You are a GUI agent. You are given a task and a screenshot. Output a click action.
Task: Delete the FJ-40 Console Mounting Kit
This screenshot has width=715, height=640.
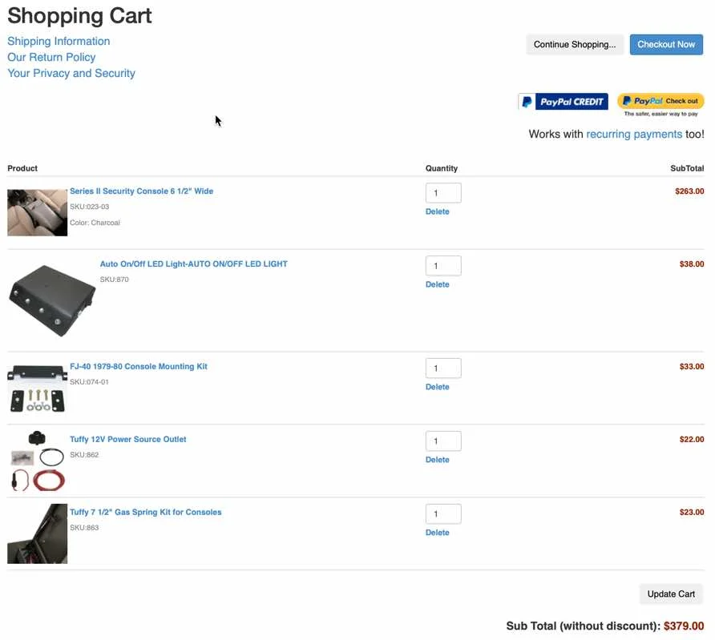[437, 387]
